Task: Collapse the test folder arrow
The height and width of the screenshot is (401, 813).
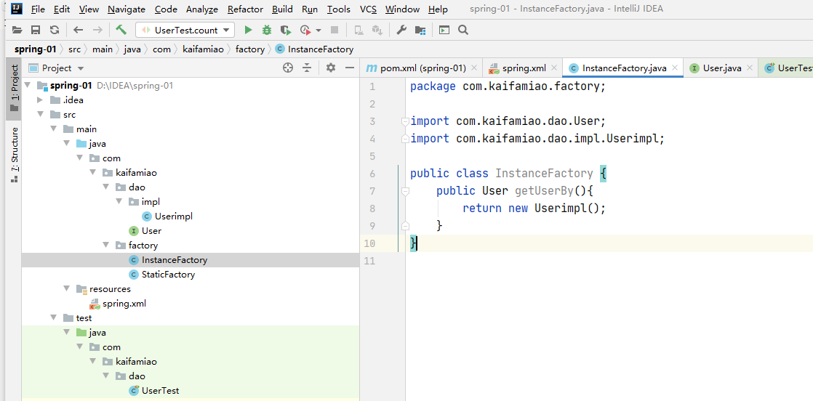Action: click(x=53, y=317)
